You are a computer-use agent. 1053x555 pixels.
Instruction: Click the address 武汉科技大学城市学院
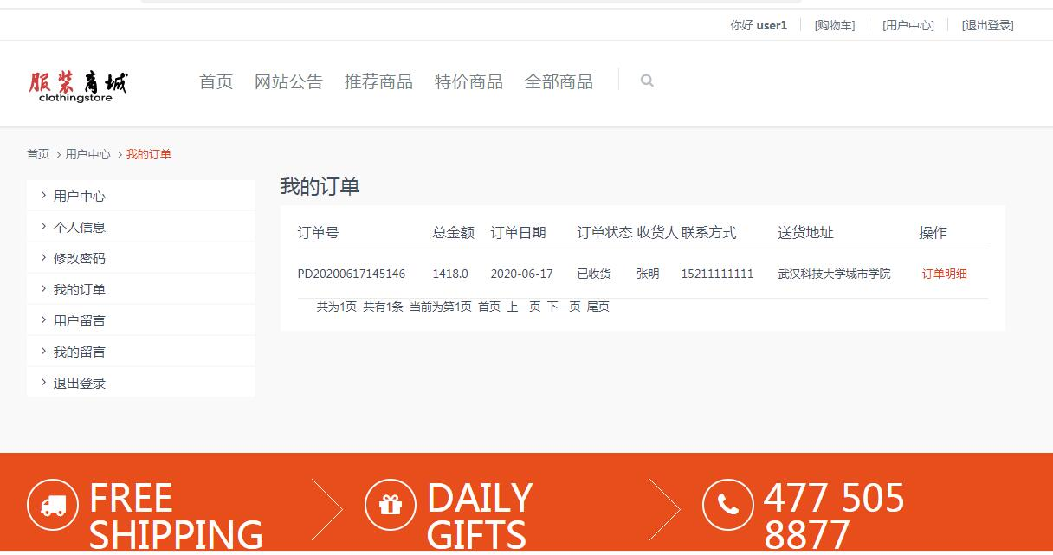[834, 274]
